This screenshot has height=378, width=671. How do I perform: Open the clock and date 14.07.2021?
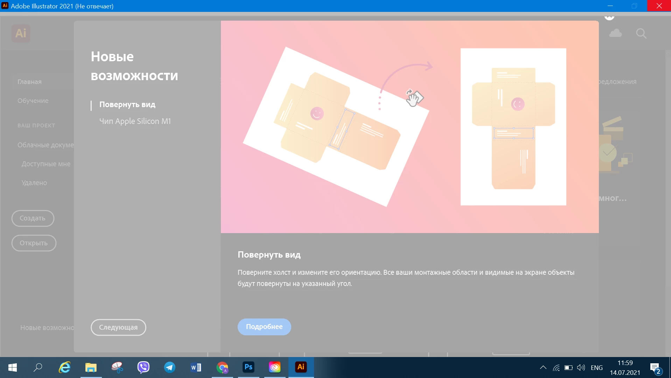click(x=625, y=367)
